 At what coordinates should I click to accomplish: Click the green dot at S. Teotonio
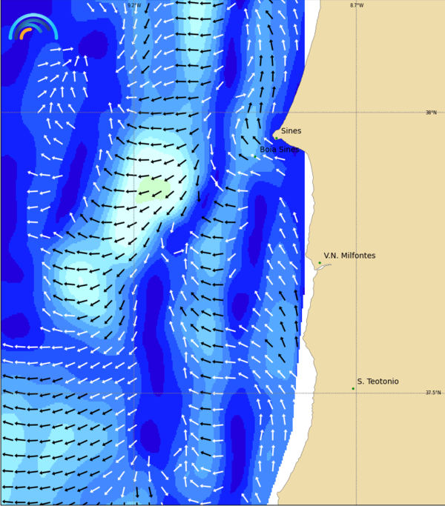tap(353, 388)
